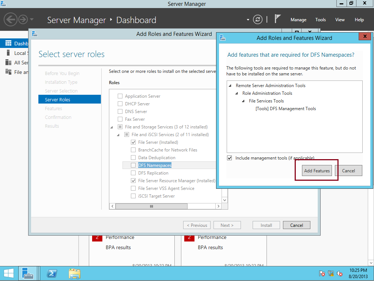Check the DHCP Server role checkbox
374x281 pixels.
click(120, 104)
